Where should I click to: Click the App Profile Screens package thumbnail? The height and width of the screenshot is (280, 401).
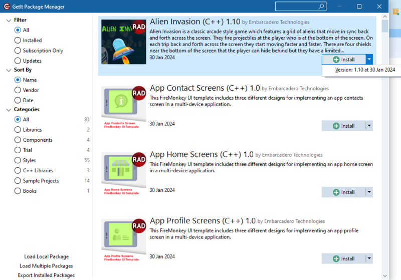click(x=124, y=240)
